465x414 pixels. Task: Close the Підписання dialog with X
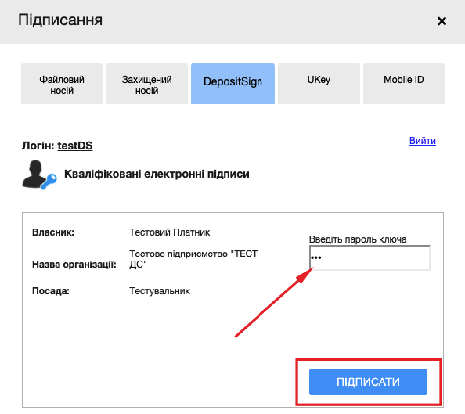442,21
